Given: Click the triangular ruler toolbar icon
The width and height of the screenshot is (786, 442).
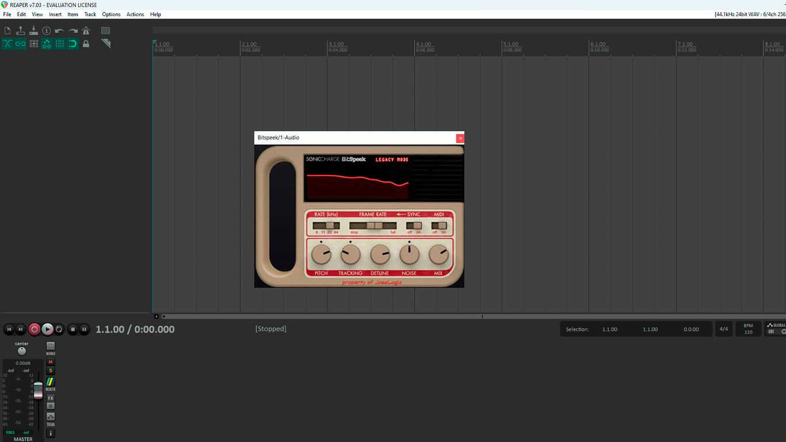Looking at the screenshot, I should 105,44.
